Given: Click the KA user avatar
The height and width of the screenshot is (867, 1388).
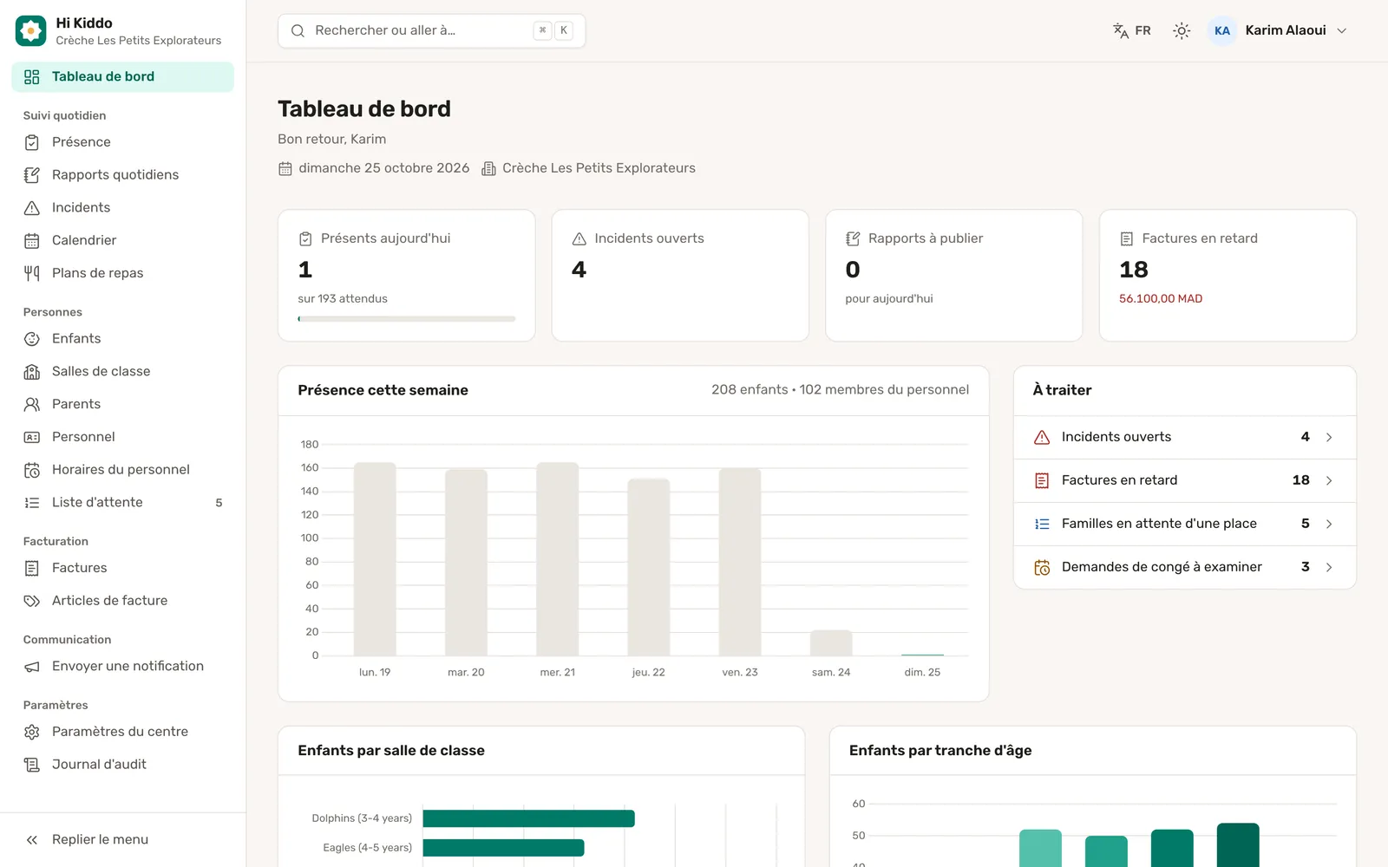Looking at the screenshot, I should (1221, 30).
